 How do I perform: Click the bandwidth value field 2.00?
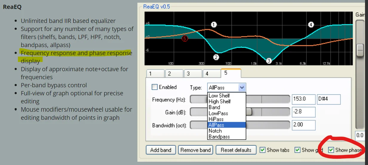[x=303, y=125]
